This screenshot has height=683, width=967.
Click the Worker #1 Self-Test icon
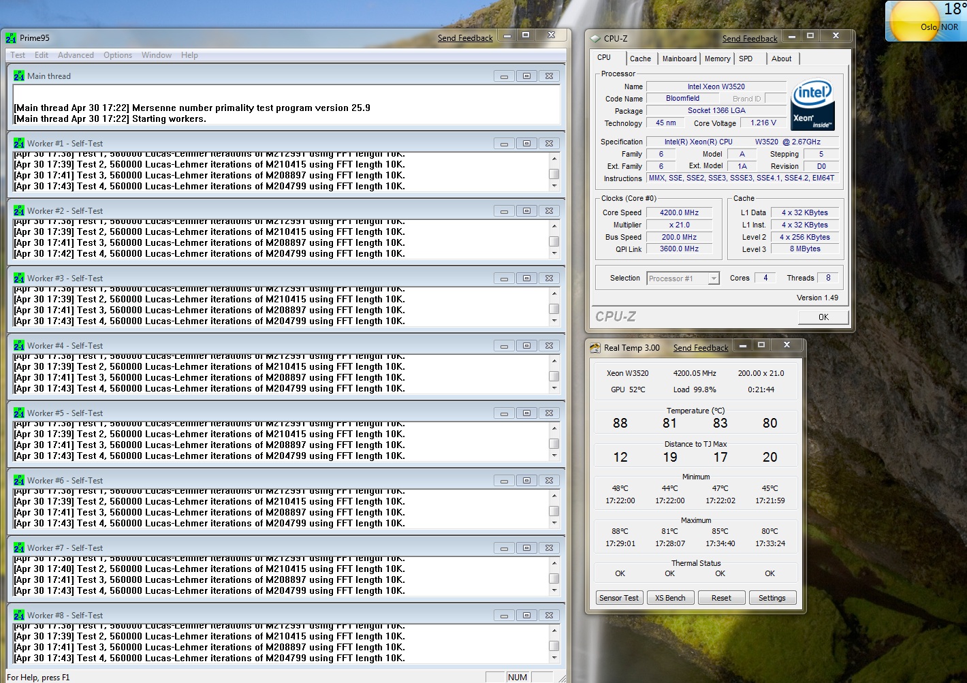point(19,144)
